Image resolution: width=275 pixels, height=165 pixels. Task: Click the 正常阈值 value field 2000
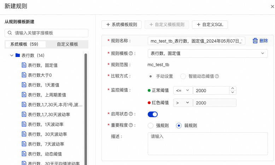[211, 90]
